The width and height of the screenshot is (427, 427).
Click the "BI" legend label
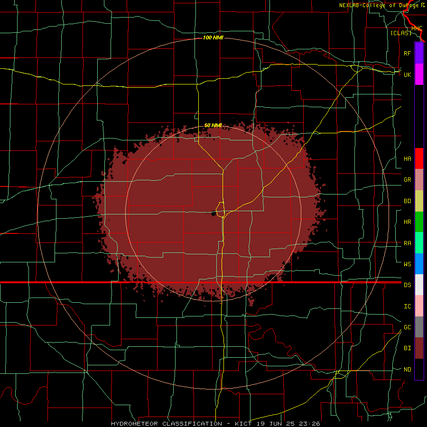407,348
